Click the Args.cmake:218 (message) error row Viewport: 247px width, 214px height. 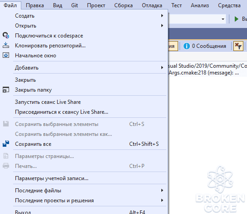(208, 69)
